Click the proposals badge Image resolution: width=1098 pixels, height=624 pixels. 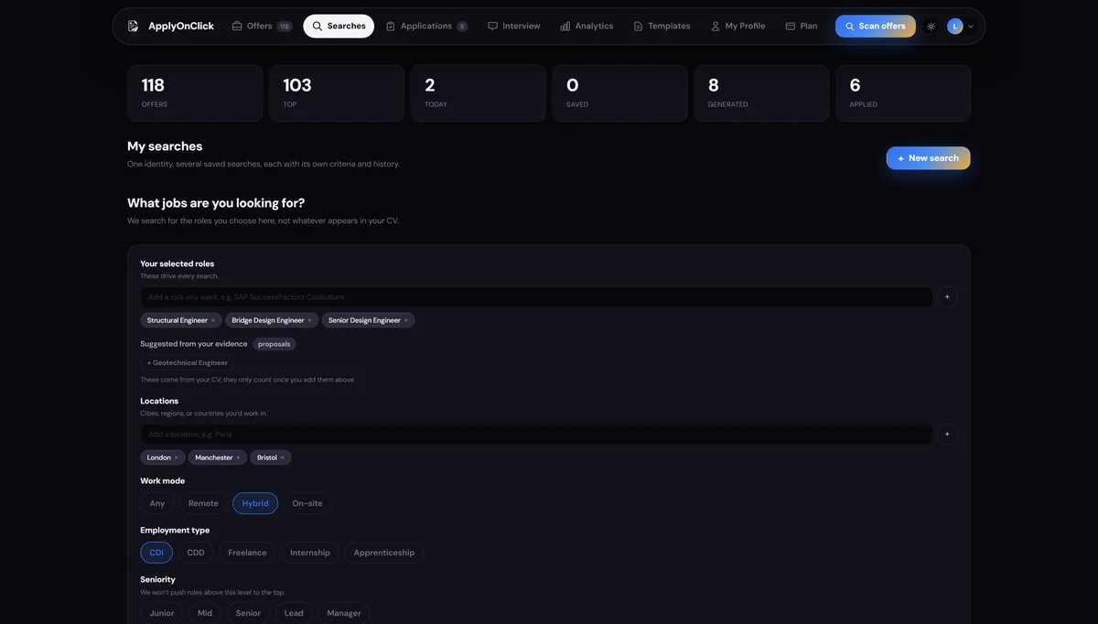tap(274, 344)
